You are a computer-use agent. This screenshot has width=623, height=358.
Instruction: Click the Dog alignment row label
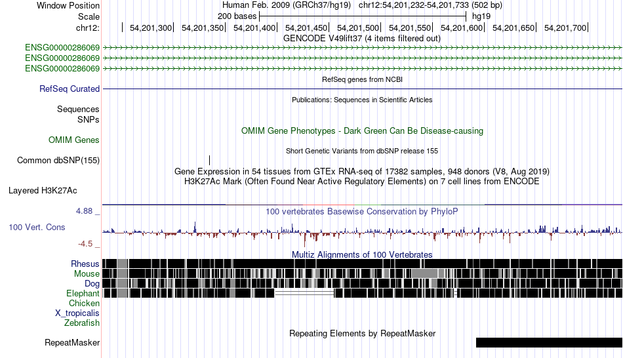coord(92,284)
